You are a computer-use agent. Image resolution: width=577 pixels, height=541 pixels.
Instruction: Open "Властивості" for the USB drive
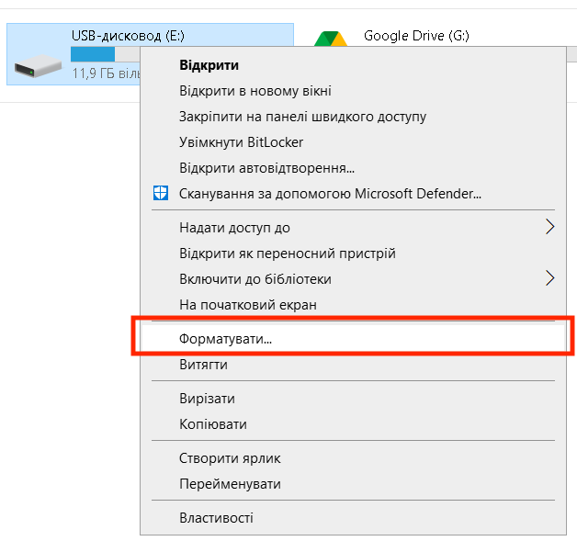click(216, 517)
